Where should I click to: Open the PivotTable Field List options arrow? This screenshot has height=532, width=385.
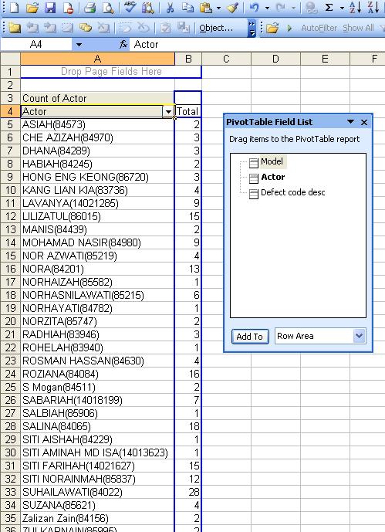click(351, 121)
